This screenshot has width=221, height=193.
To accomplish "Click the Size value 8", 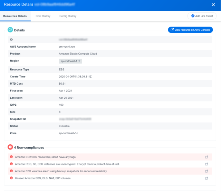I will (60, 112).
